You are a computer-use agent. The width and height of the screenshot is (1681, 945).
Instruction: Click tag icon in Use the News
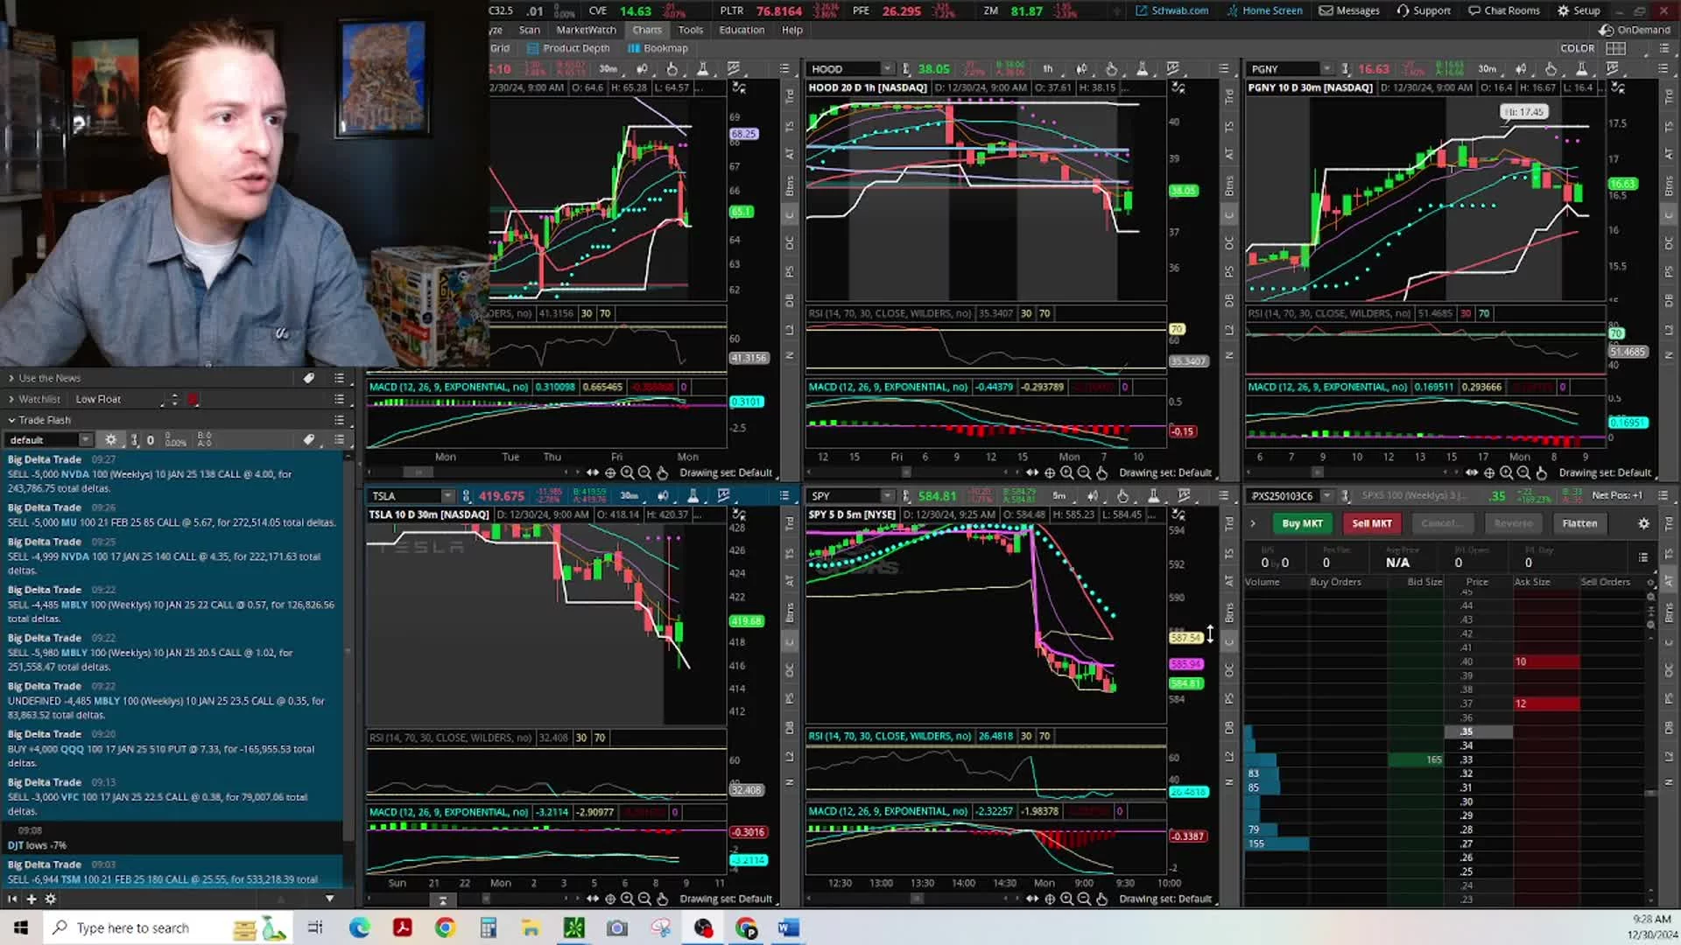click(308, 378)
